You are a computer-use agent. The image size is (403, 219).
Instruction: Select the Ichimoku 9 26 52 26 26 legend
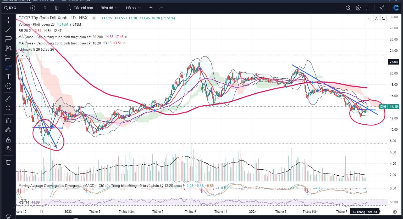(36, 49)
